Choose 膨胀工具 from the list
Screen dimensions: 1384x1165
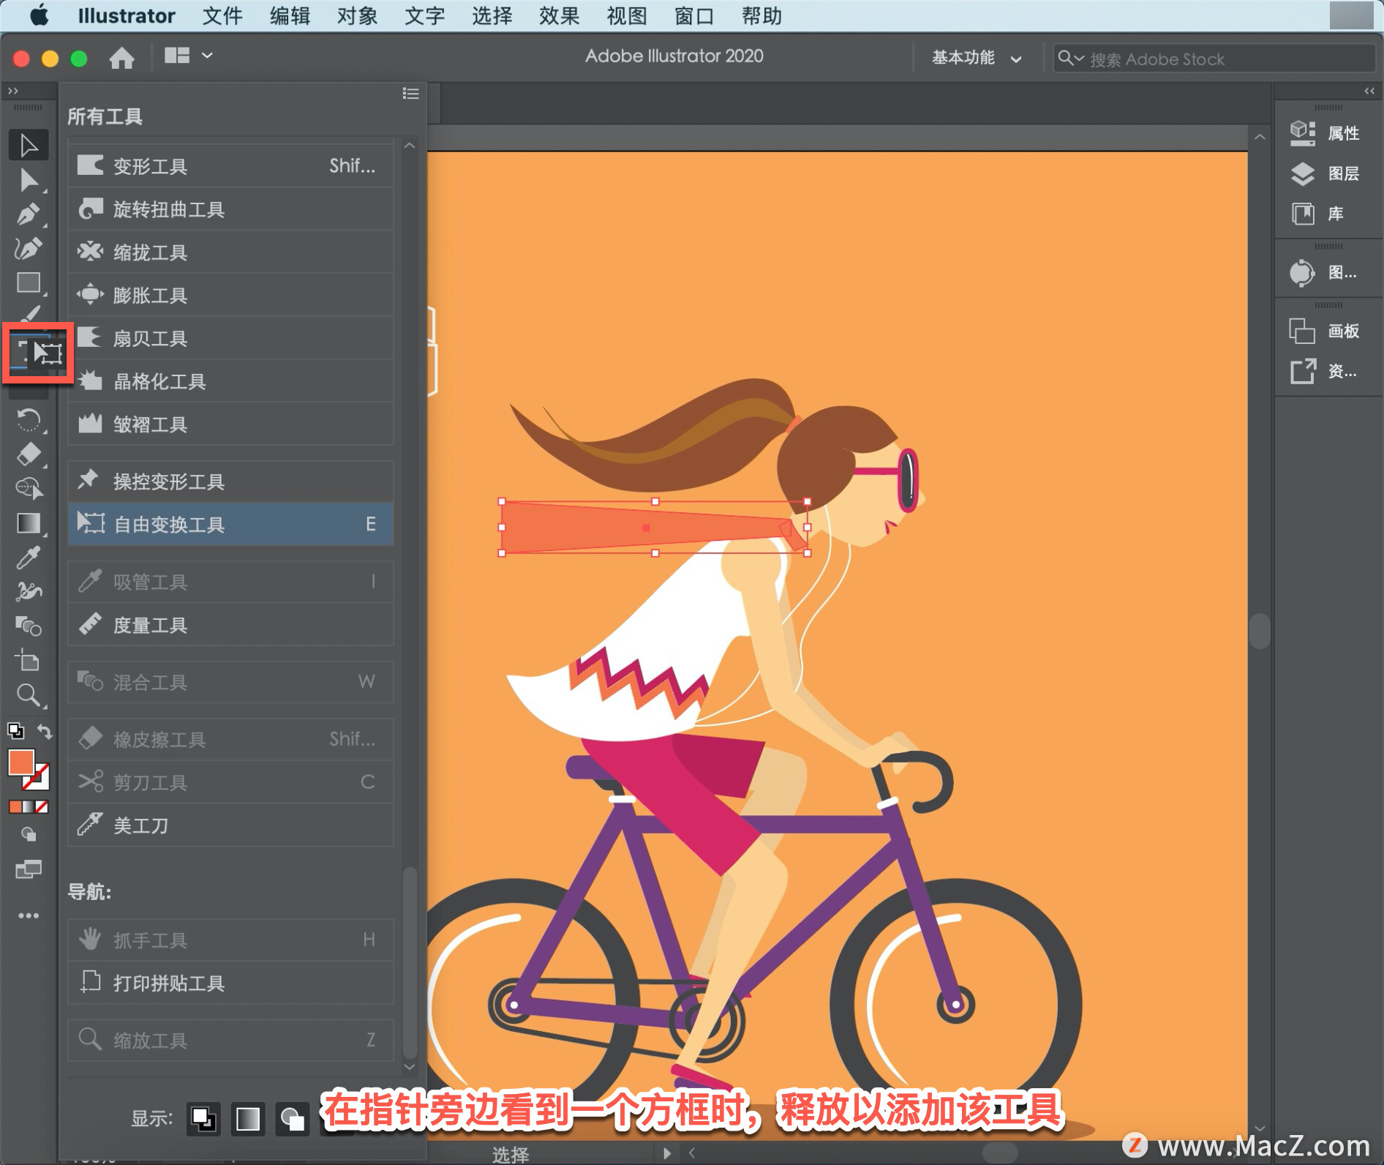tap(230, 295)
